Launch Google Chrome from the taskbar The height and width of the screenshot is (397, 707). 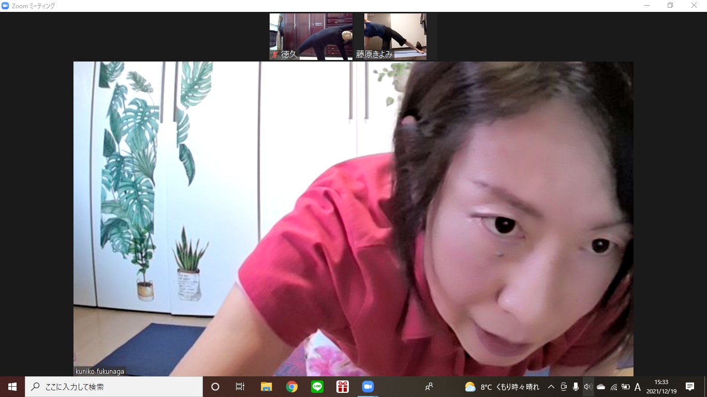292,387
